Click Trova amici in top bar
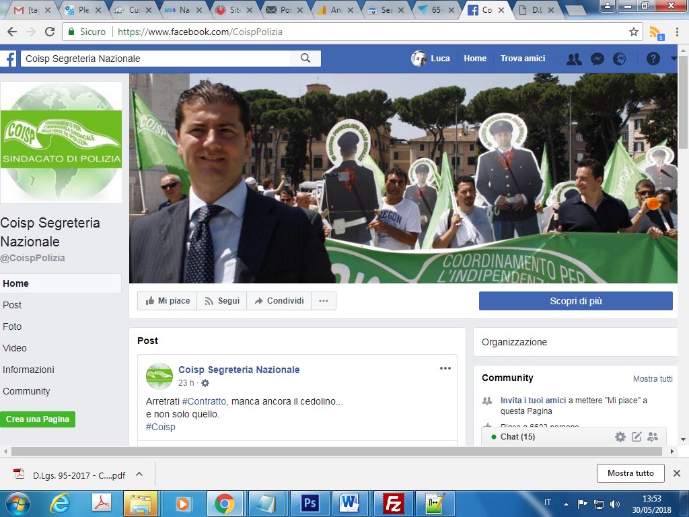This screenshot has width=689, height=517. pyautogui.click(x=523, y=59)
